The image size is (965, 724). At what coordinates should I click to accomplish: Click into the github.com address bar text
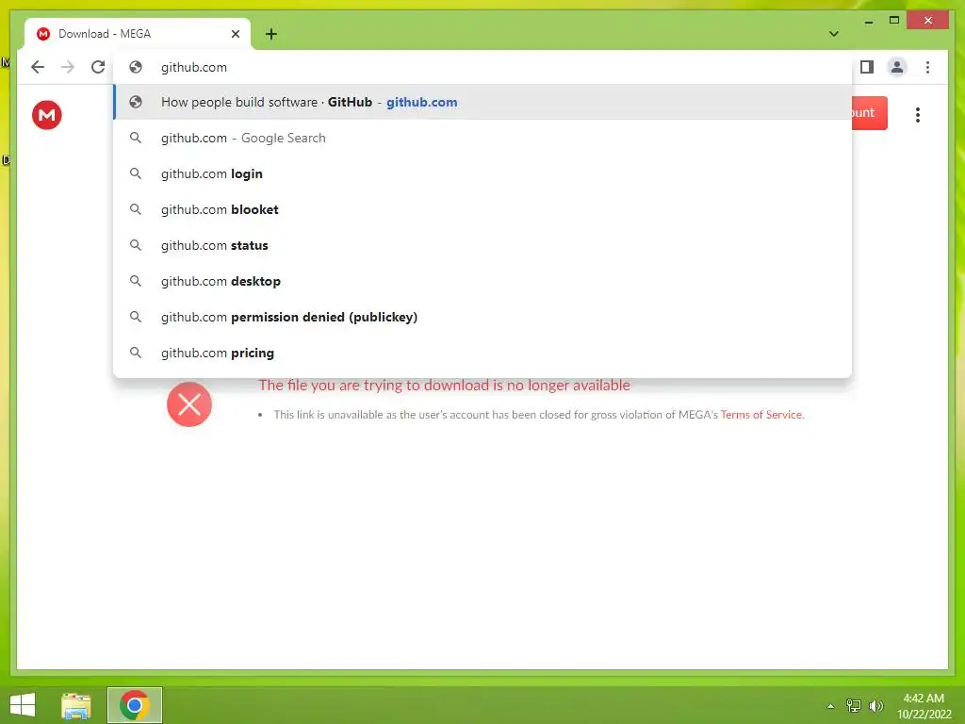[194, 67]
